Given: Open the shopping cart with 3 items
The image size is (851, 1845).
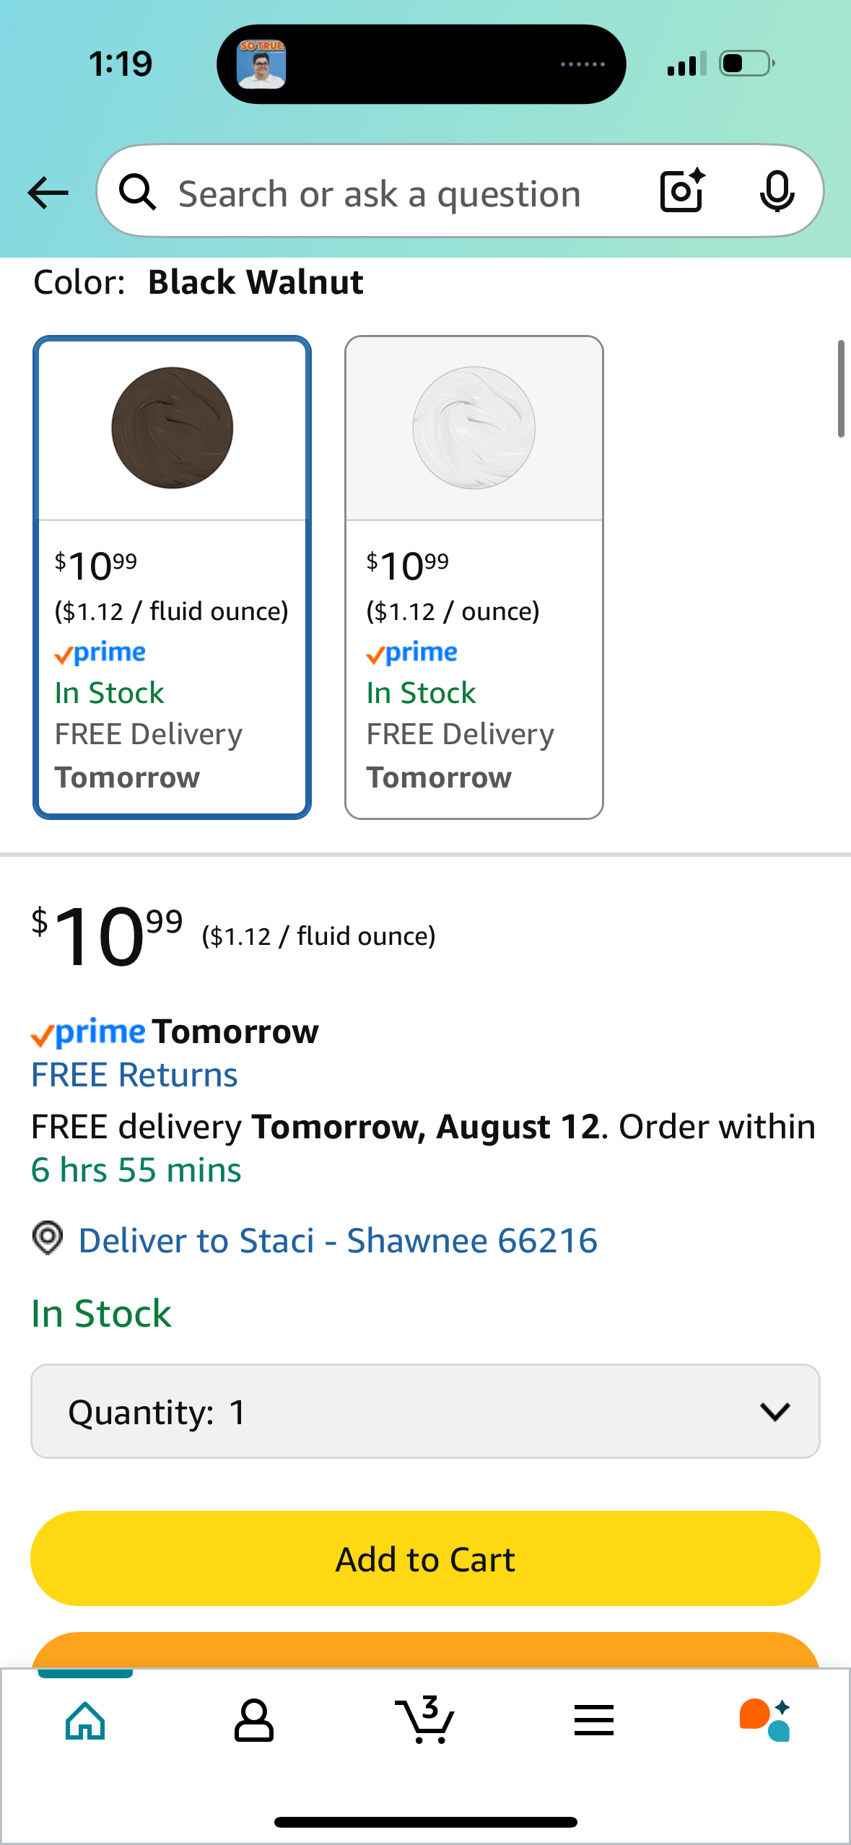Looking at the screenshot, I should pos(426,1719).
